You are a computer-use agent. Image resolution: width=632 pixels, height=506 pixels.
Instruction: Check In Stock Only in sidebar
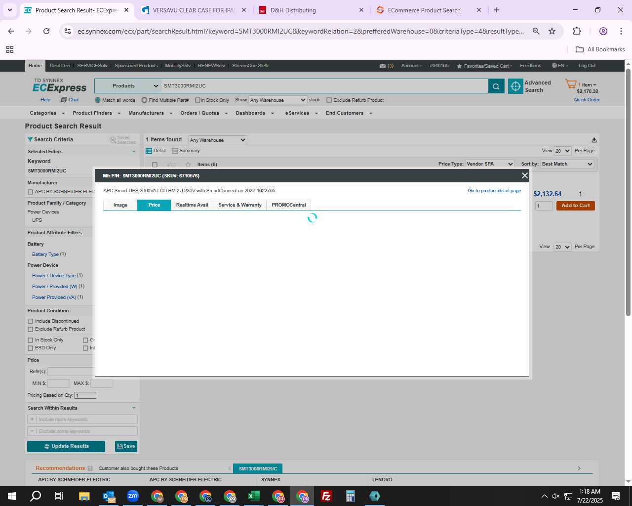[30, 340]
